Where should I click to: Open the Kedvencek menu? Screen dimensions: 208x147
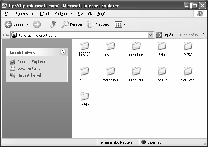click(x=63, y=14)
